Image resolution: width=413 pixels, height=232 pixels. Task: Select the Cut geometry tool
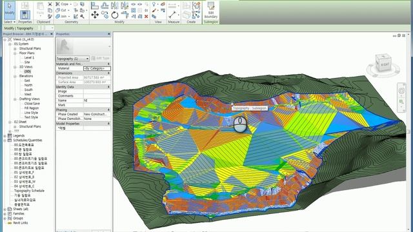[x=61, y=10]
